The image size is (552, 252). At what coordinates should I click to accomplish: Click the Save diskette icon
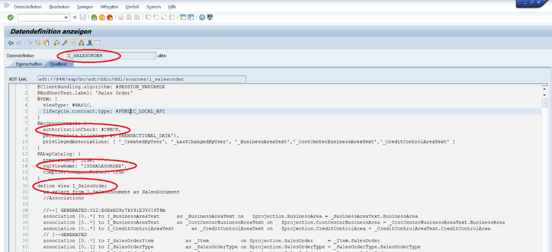(x=83, y=18)
